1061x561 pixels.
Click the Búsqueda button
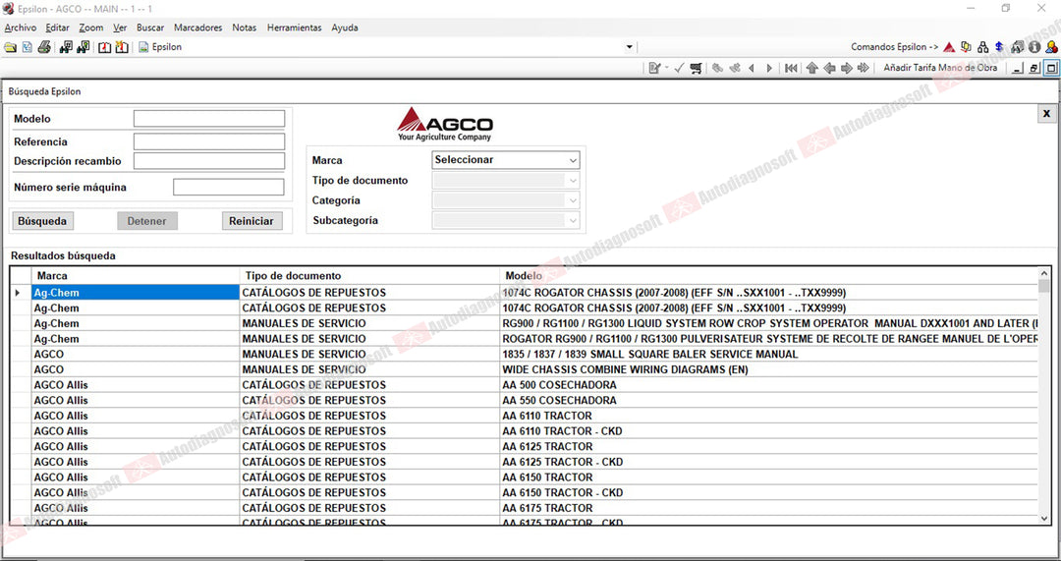coord(42,221)
